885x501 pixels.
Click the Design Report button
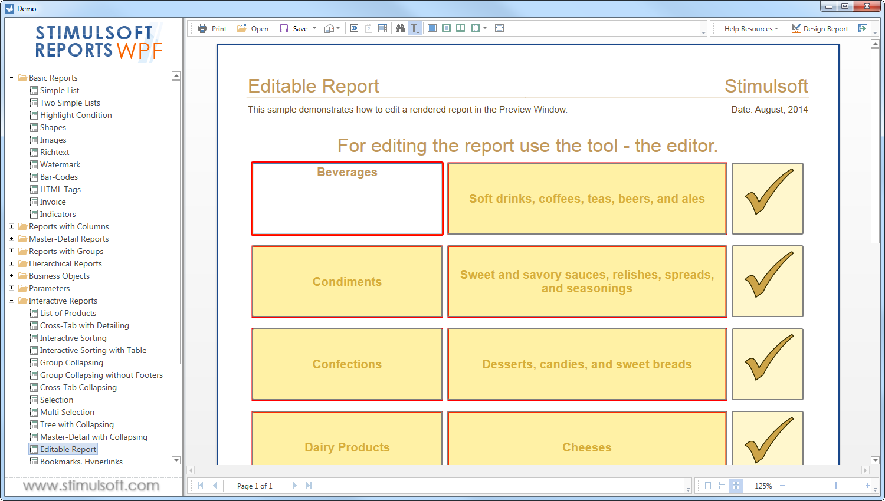click(x=820, y=28)
